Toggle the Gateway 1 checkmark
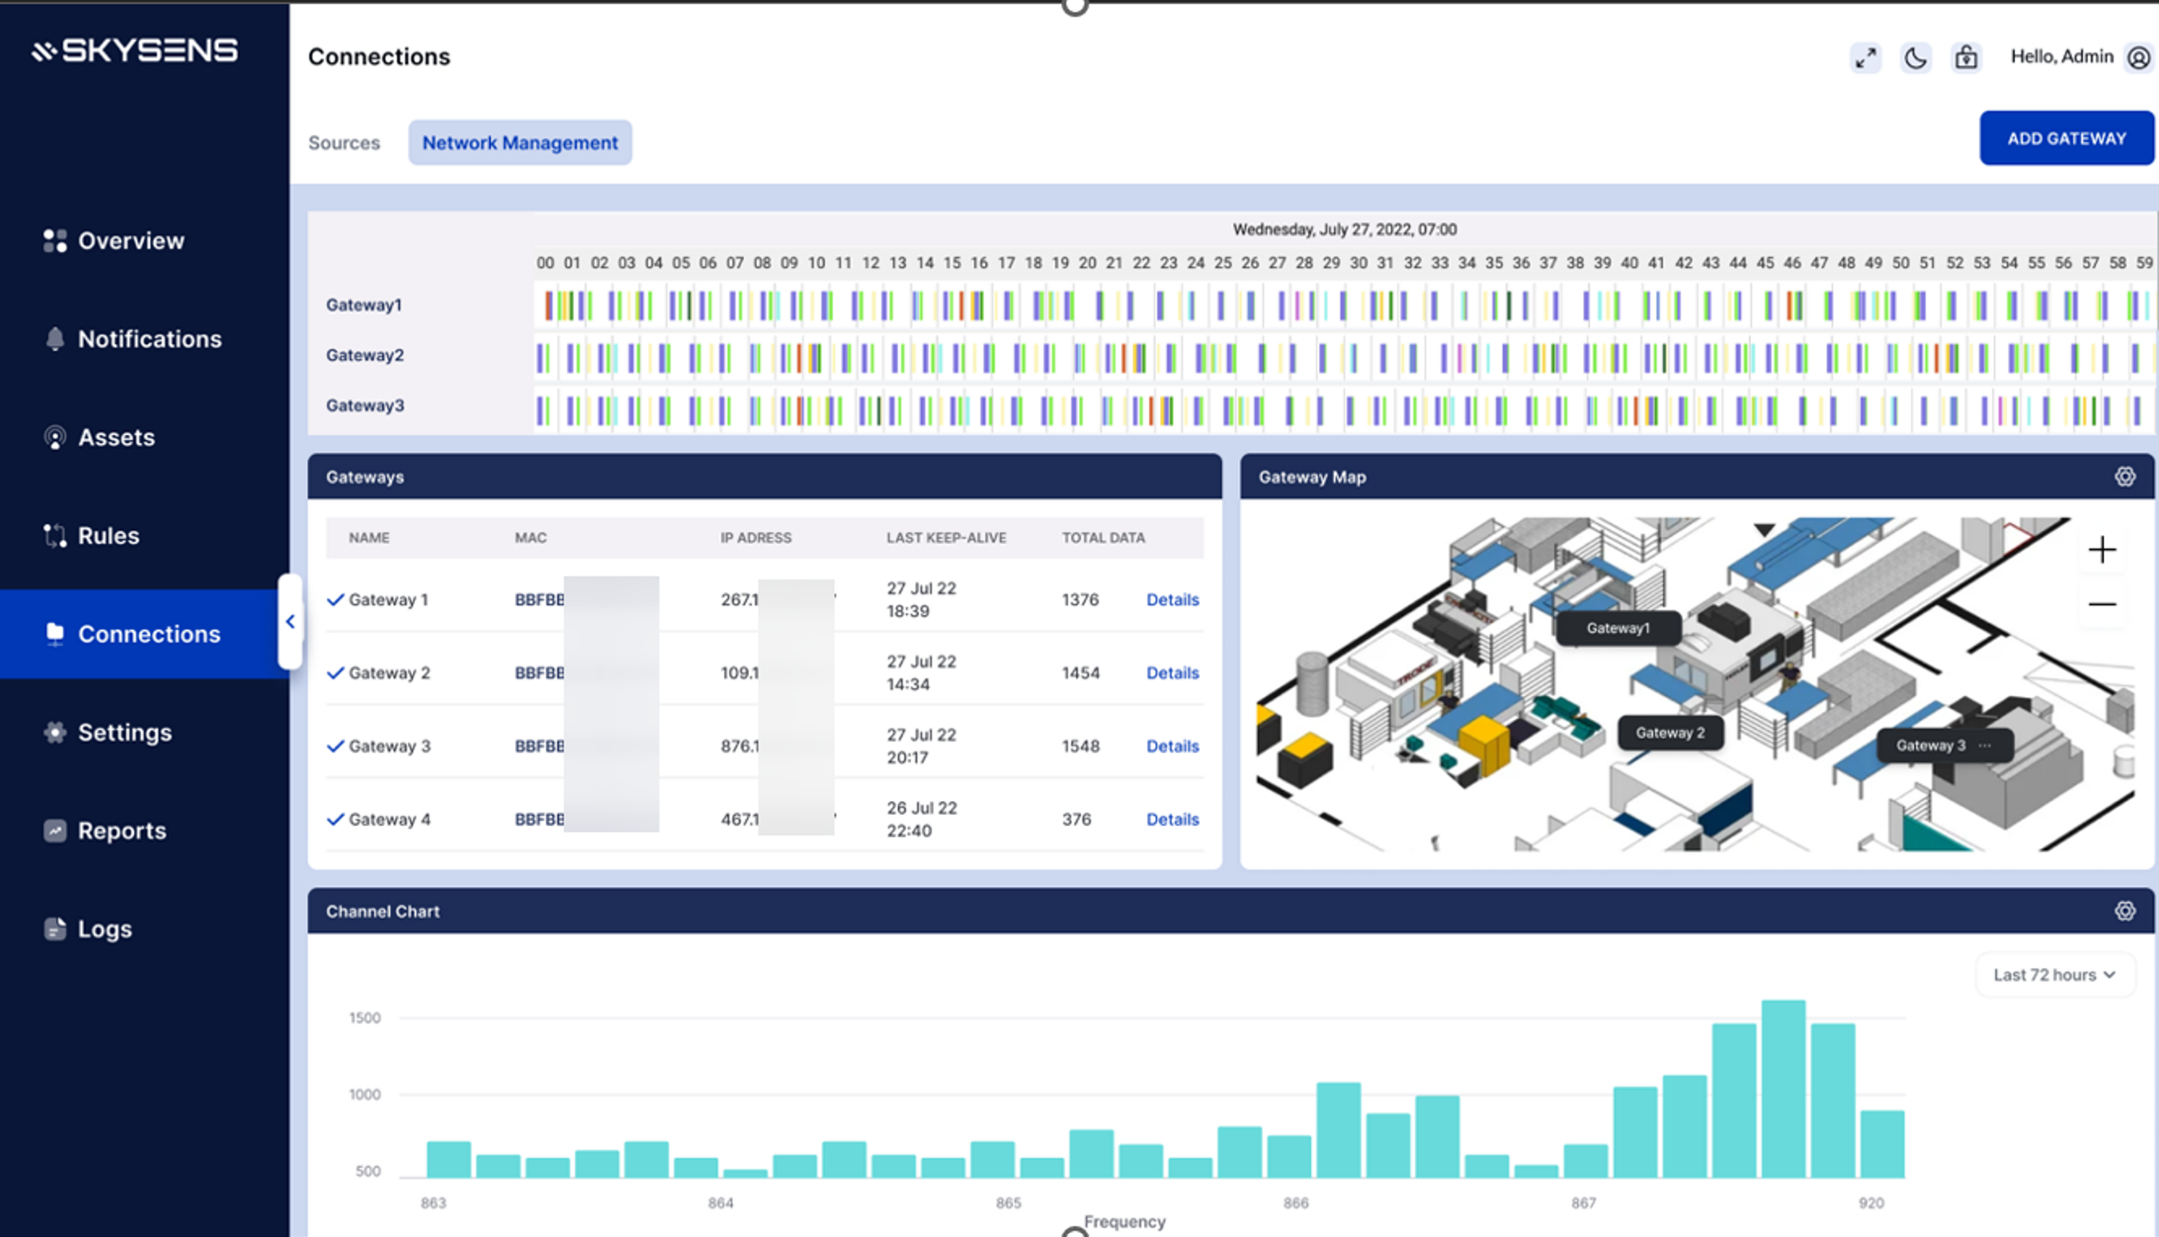 (x=336, y=600)
